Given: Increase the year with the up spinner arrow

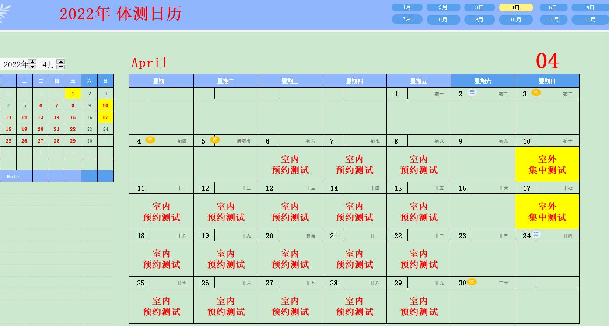Looking at the screenshot, I should 32,62.
